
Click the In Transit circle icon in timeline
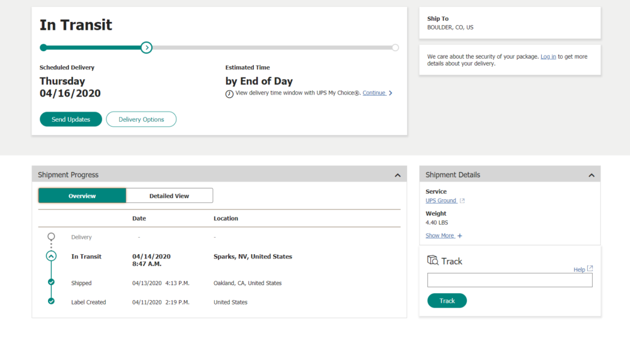pos(51,256)
